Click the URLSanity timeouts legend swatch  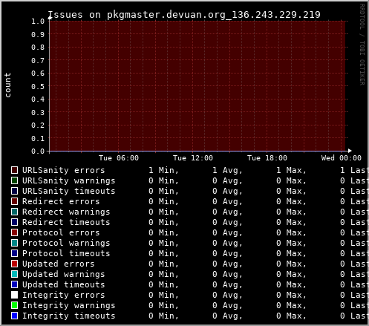(x=14, y=191)
